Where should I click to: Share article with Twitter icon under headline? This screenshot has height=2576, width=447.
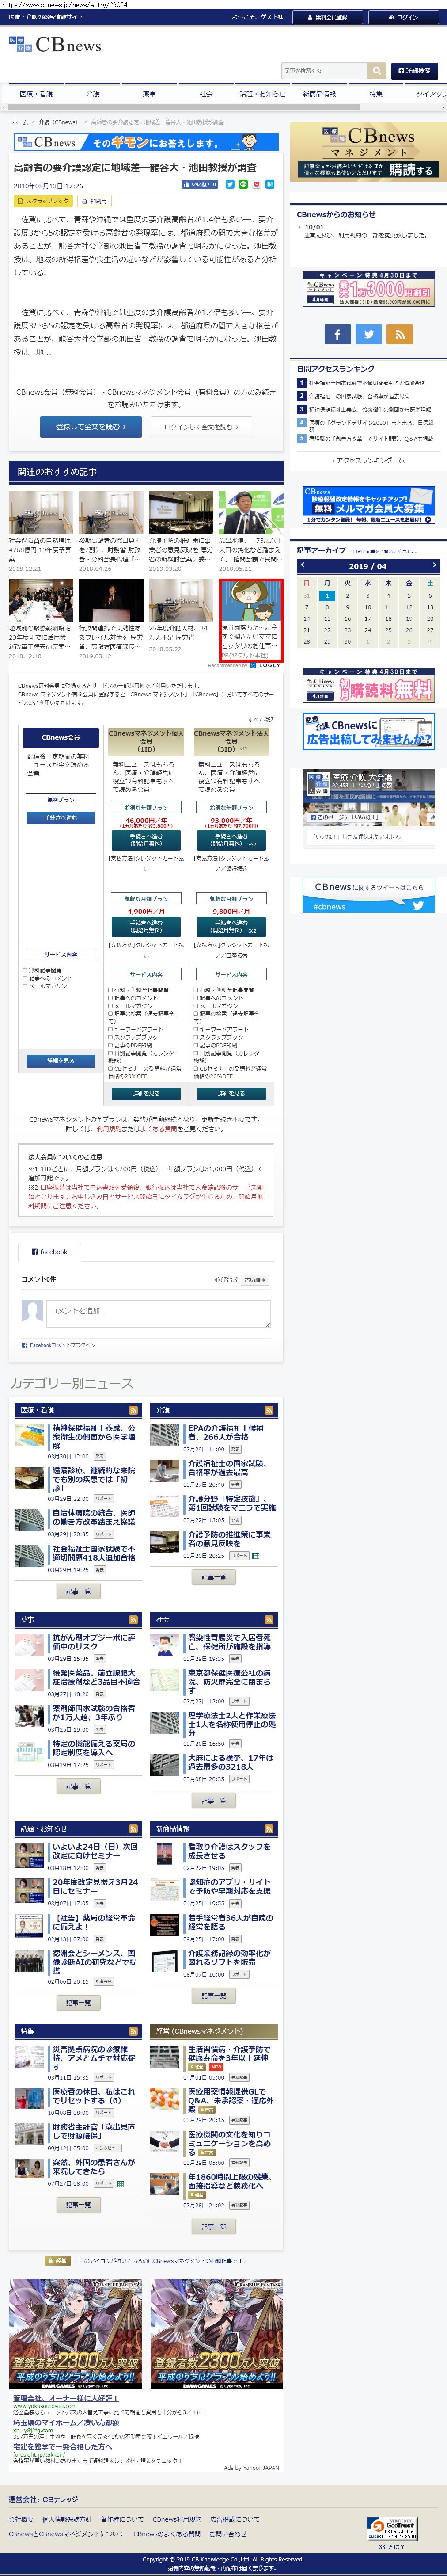pyautogui.click(x=230, y=185)
